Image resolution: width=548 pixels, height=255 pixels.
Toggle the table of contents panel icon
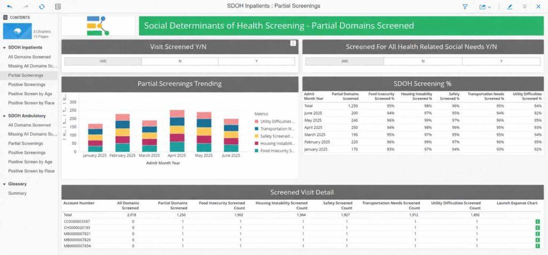click(58, 6)
